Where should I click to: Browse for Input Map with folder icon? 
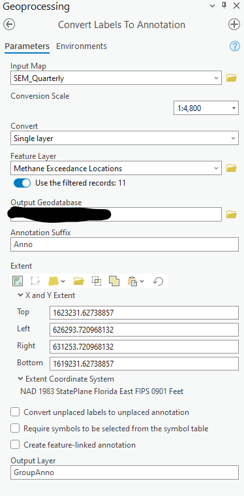232,78
